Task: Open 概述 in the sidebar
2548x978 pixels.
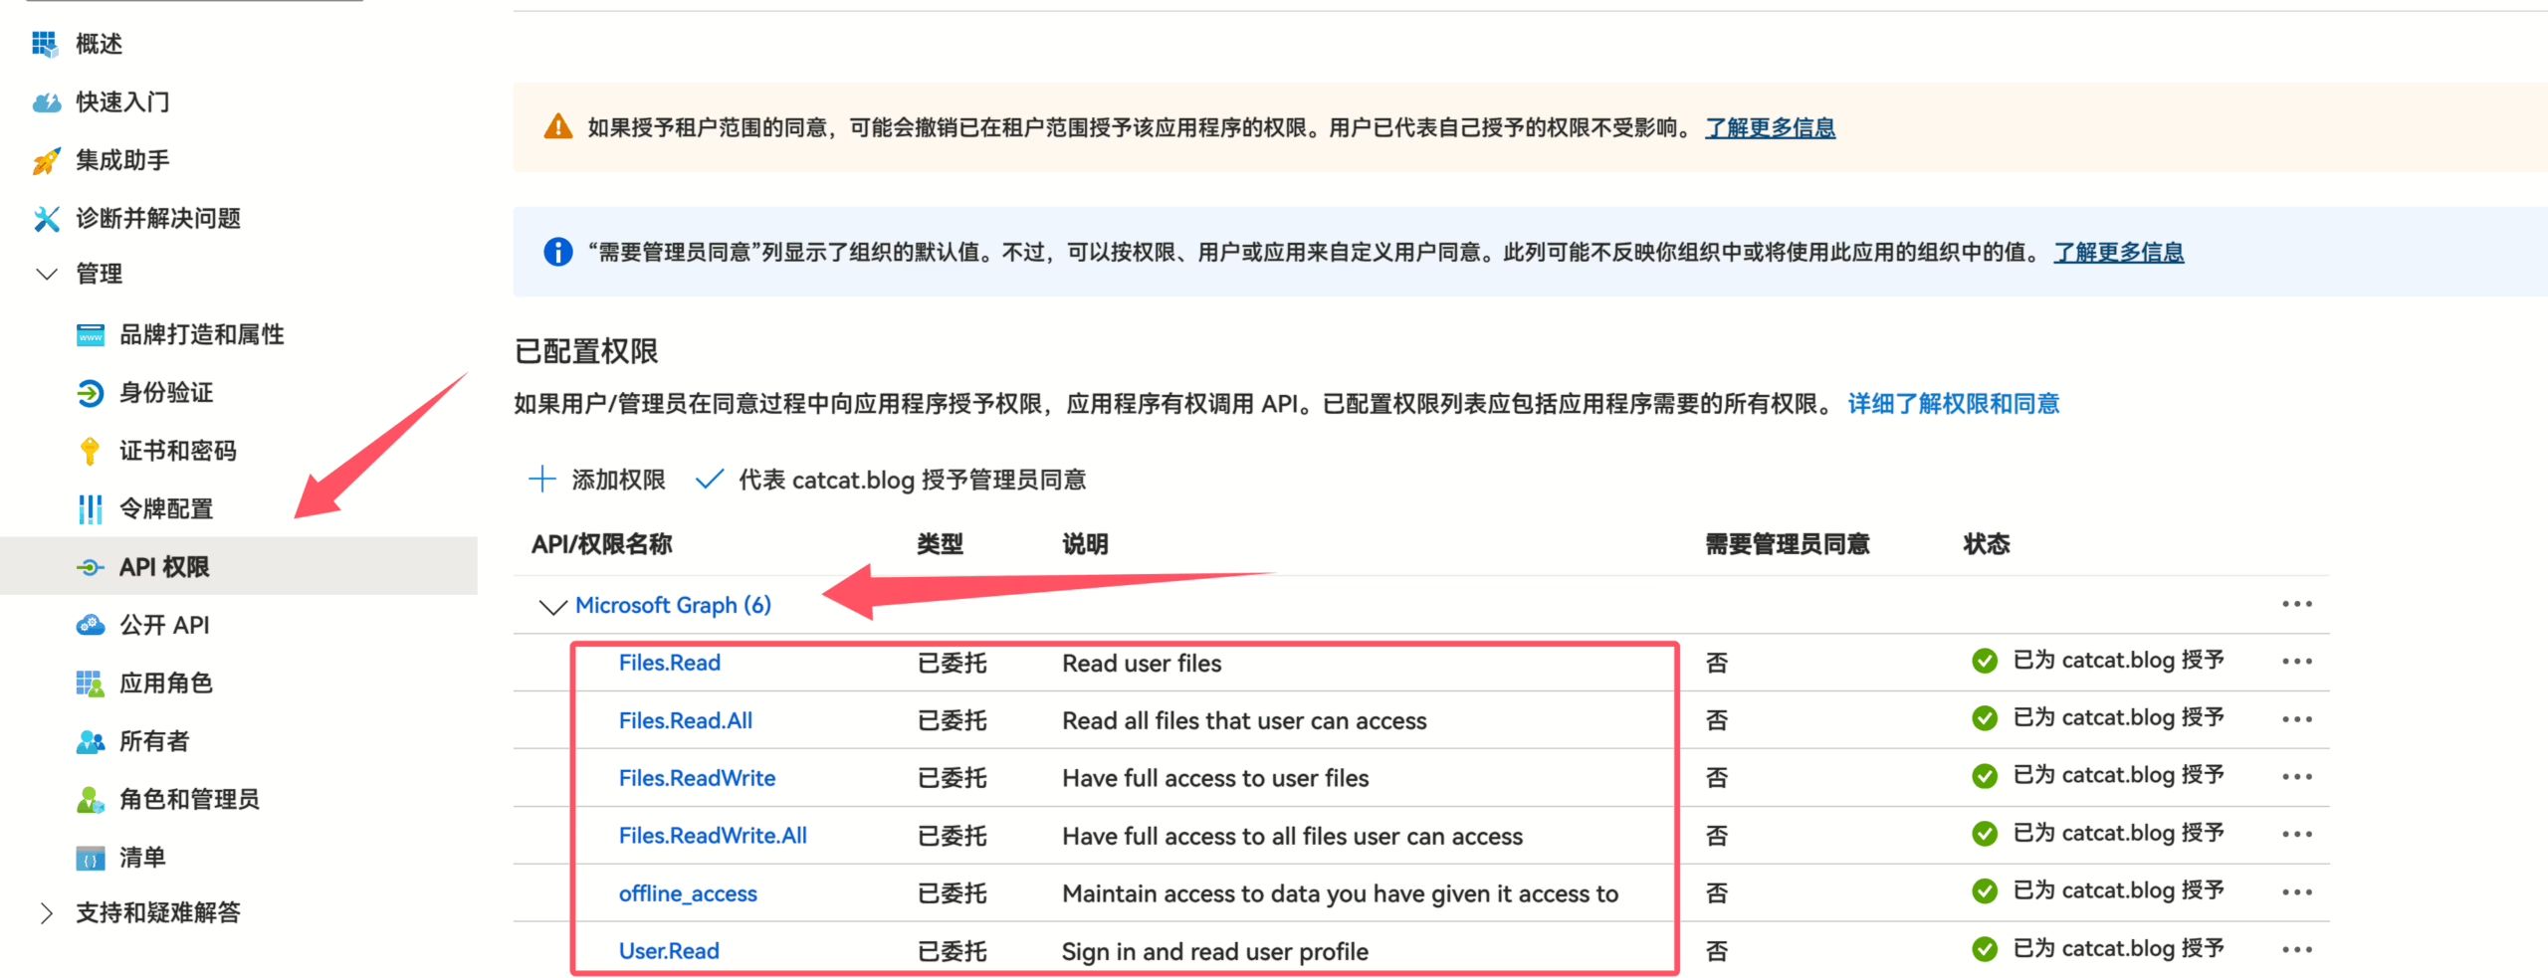Action: coord(100,44)
